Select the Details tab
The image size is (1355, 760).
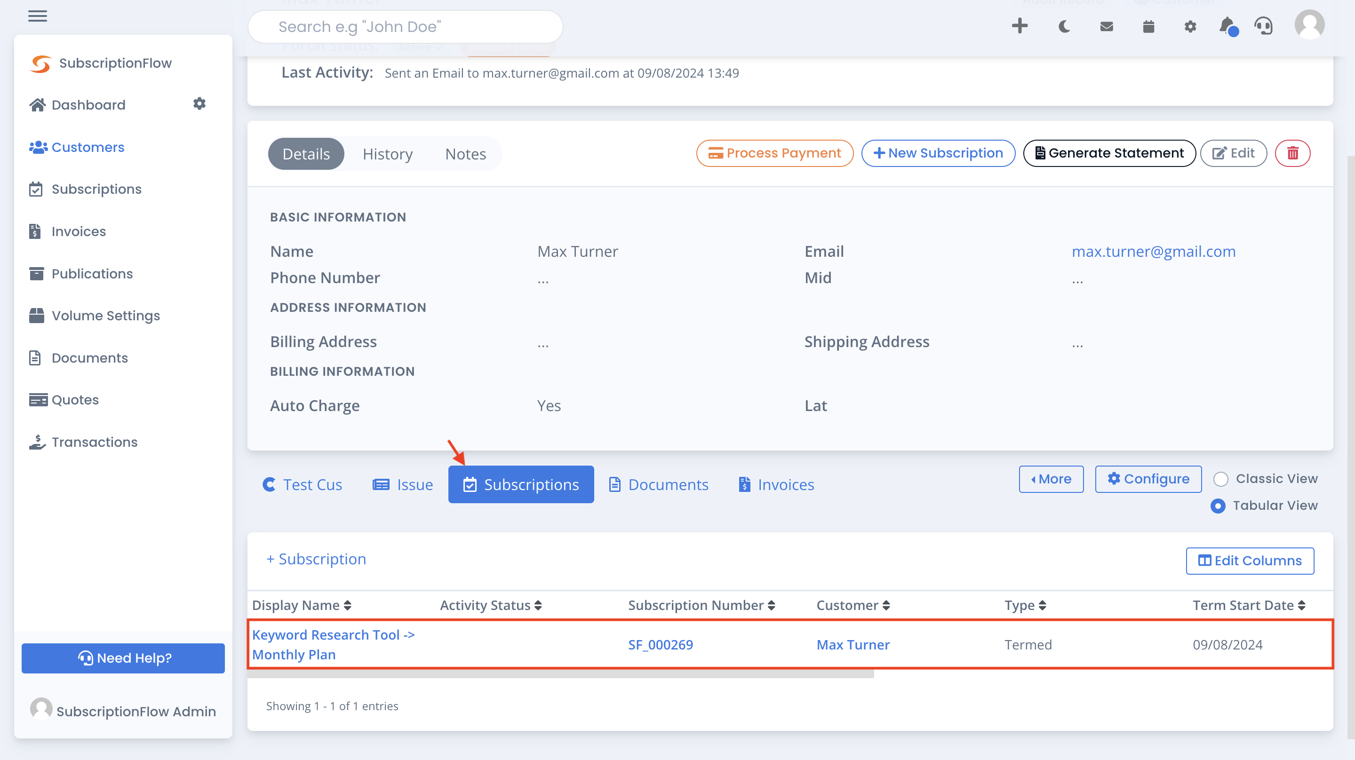(x=306, y=154)
